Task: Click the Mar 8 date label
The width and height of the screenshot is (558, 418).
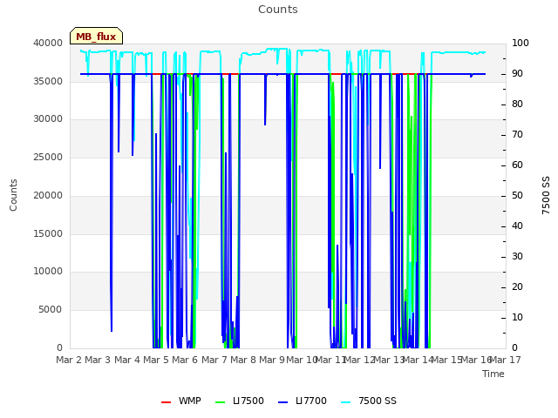Action: [243, 360]
